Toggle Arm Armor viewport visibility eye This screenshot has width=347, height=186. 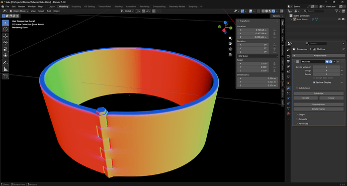tap(339, 19)
